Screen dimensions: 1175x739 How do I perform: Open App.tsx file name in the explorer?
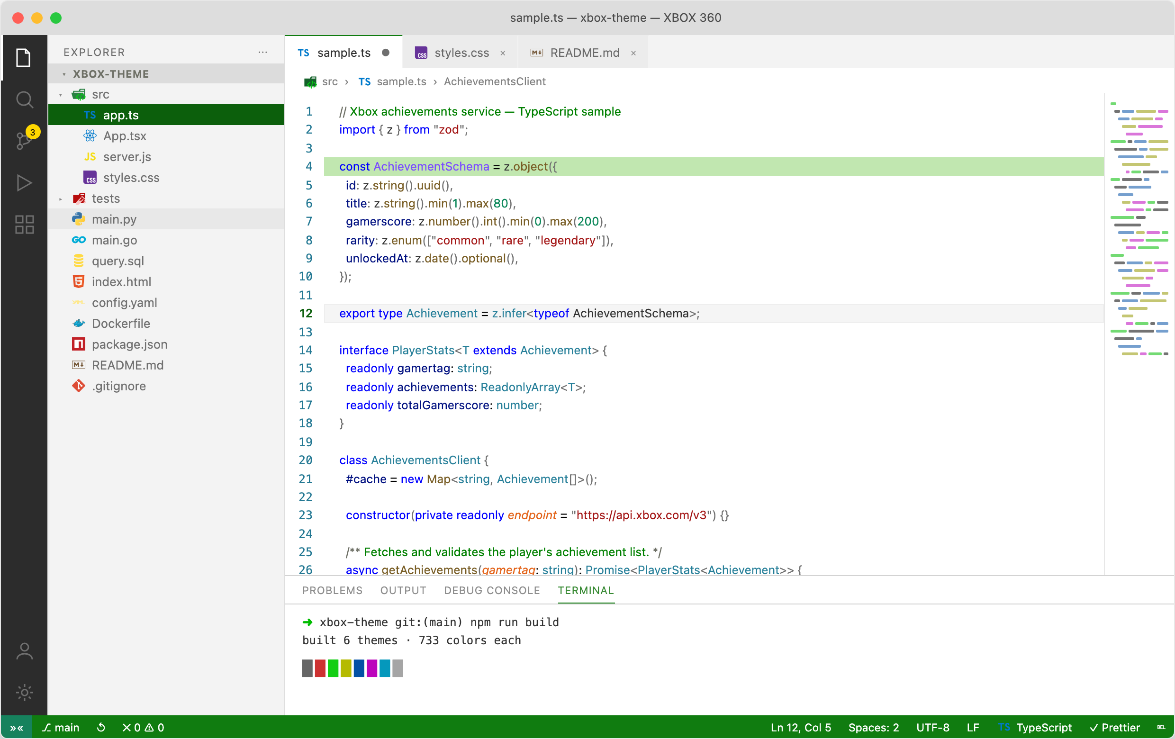point(125,135)
